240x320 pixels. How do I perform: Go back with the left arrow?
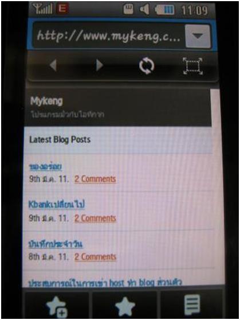[x=53, y=65]
